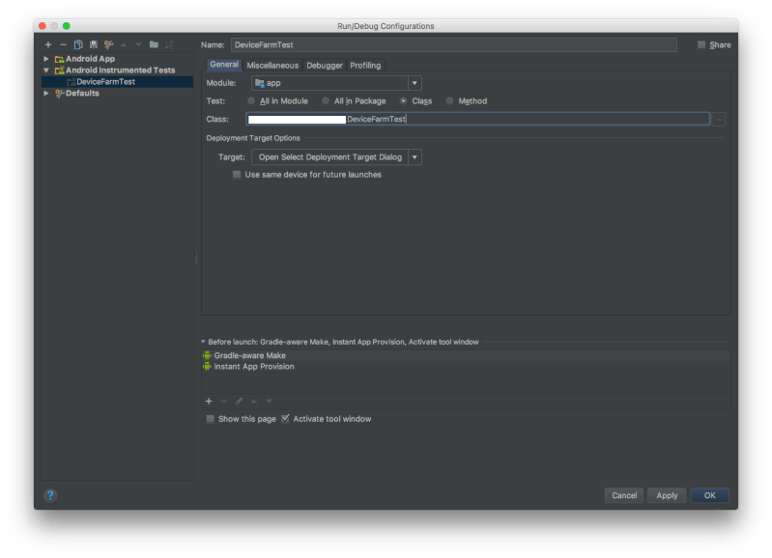Switch to Profiling tab
Viewport: 772px width, 558px height.
[365, 65]
